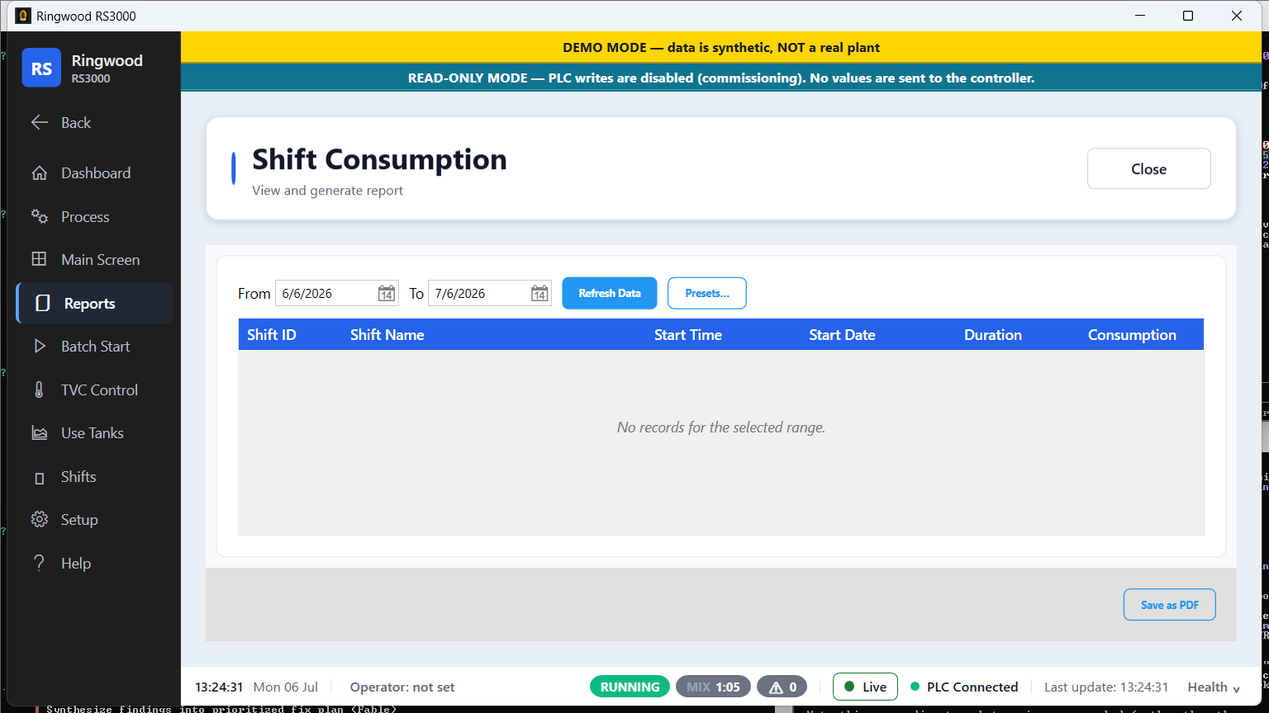The image size is (1269, 713).
Task: Maximize the Ringwood RS3000 window
Action: pos(1188,16)
